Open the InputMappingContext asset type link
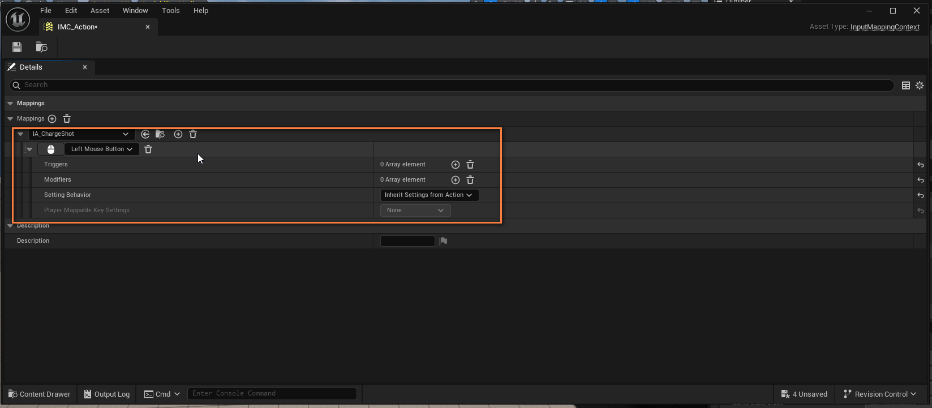Image resolution: width=932 pixels, height=408 pixels. coord(885,27)
